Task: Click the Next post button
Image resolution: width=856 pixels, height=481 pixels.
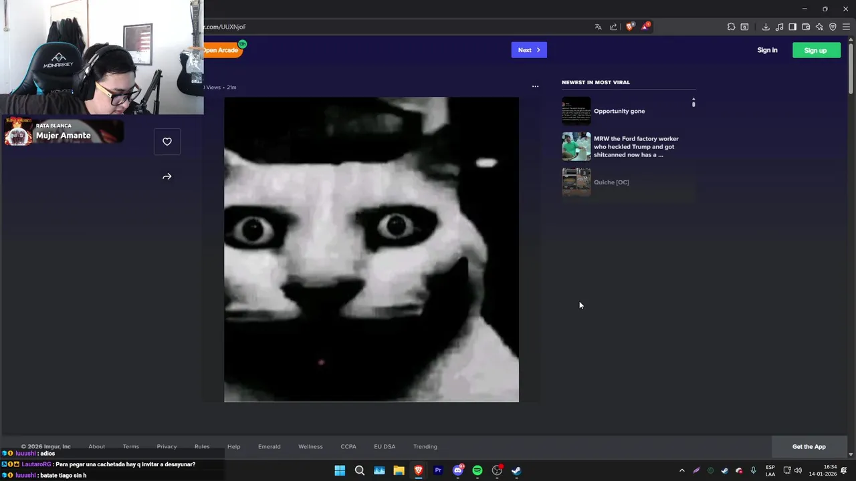Action: (x=529, y=50)
